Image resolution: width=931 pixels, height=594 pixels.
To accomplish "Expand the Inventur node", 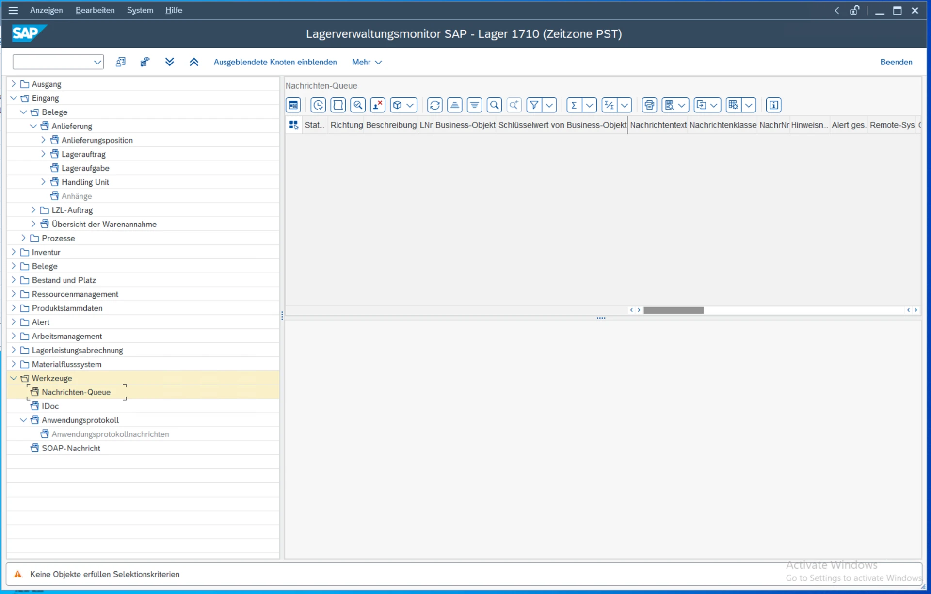I will coord(14,252).
